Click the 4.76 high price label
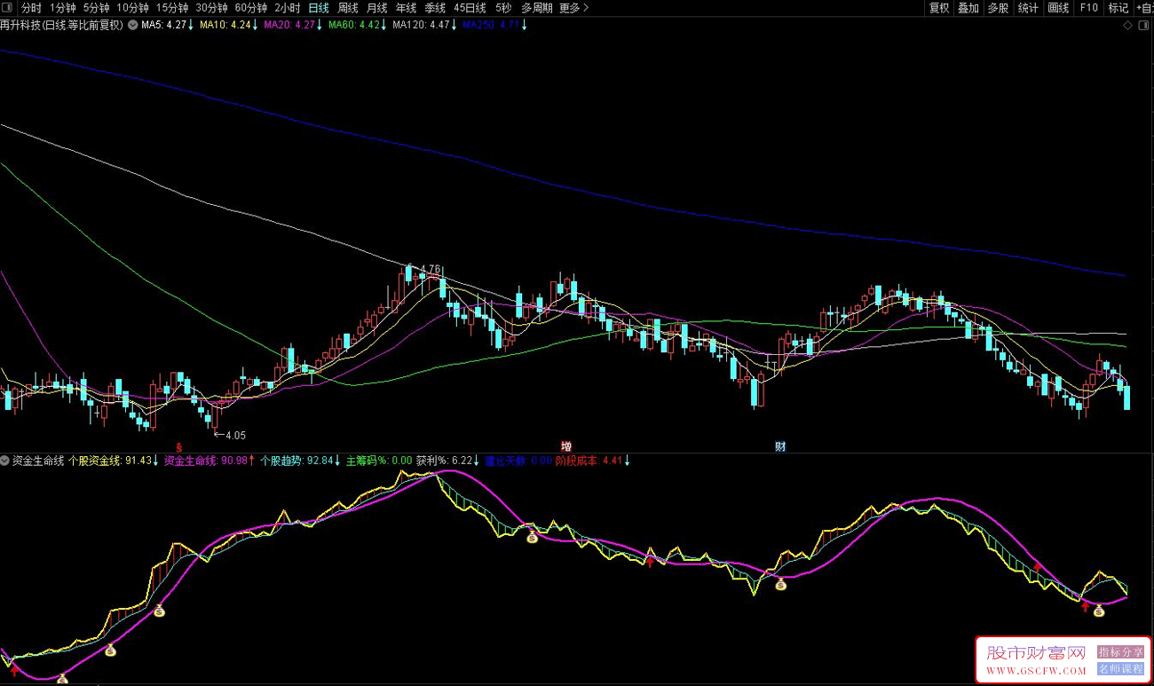The image size is (1154, 686). (431, 269)
